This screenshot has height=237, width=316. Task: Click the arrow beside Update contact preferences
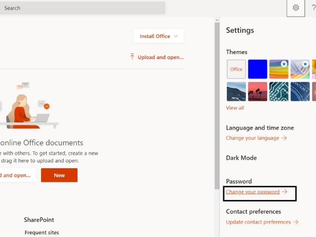click(296, 222)
